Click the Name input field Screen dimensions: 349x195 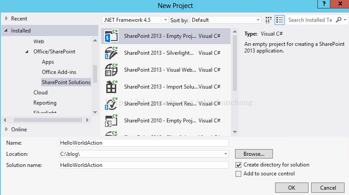tap(143, 142)
